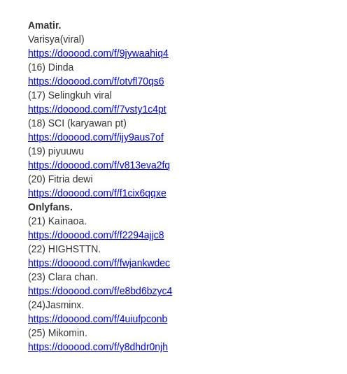Open the link ending in otvfl70qs6
This screenshot has height=374, width=347.
96,81
